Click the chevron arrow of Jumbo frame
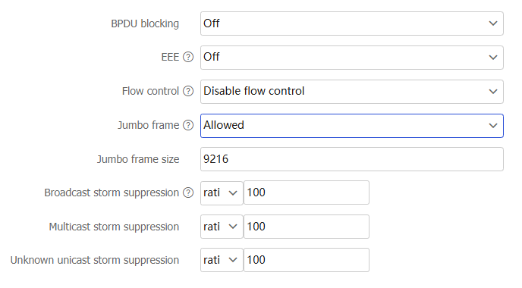 pos(493,126)
